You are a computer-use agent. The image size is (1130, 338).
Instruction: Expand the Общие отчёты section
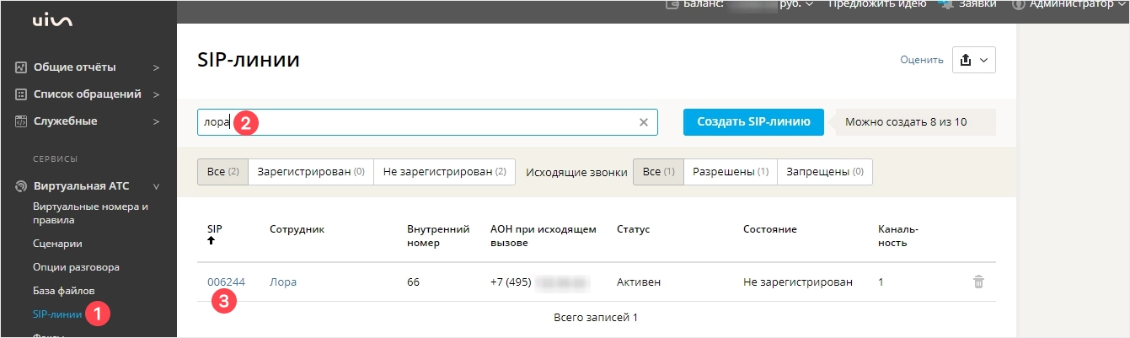[156, 67]
